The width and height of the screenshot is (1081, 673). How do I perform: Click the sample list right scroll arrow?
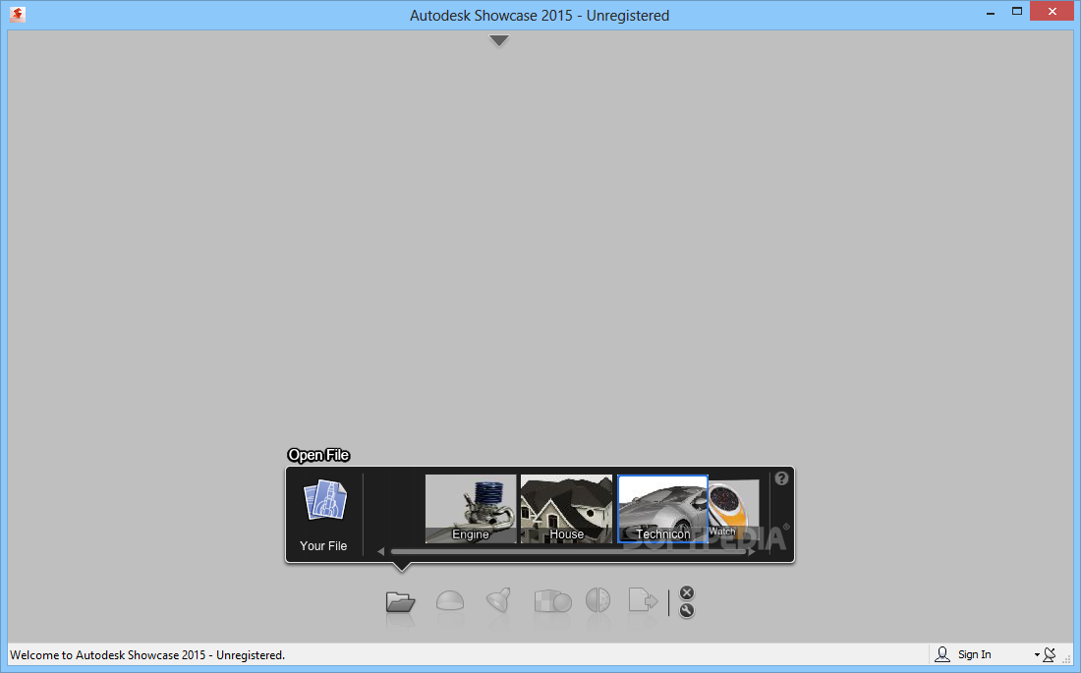(752, 551)
